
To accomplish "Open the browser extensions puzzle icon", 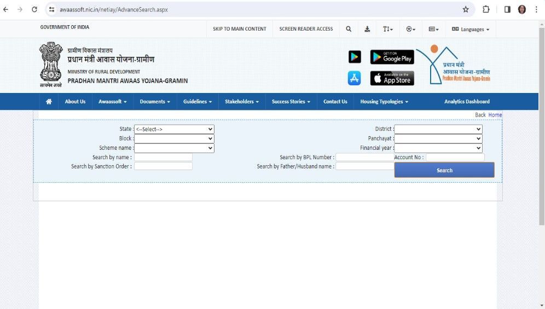I will [x=486, y=9].
